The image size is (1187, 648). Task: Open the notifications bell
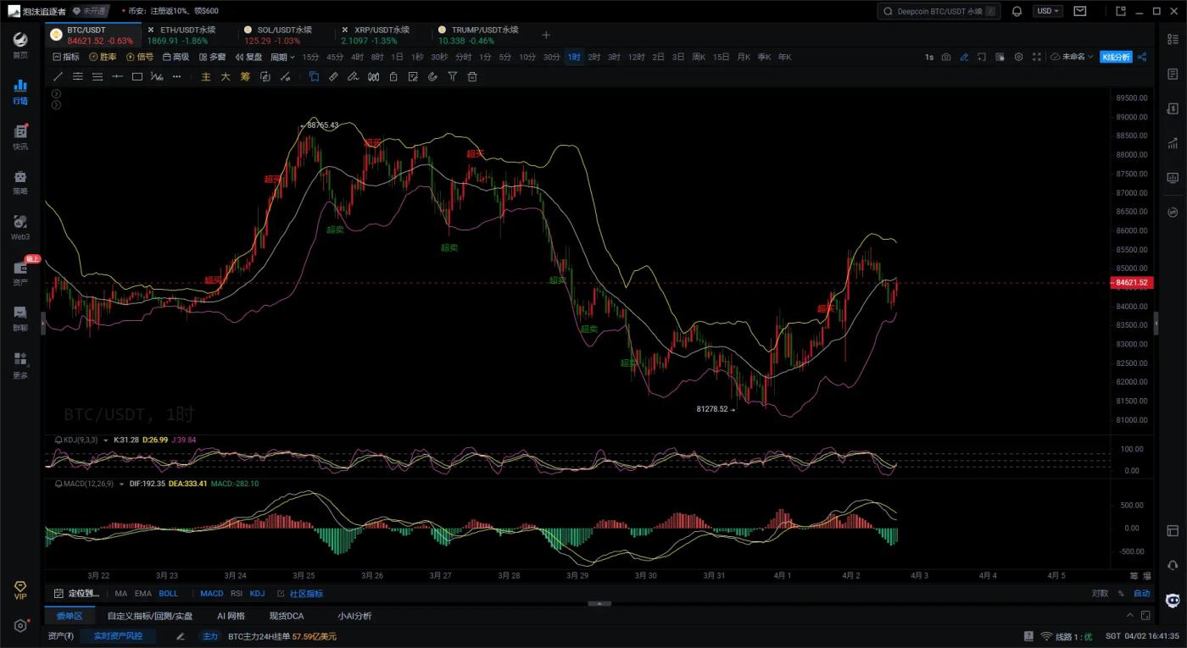point(1017,11)
